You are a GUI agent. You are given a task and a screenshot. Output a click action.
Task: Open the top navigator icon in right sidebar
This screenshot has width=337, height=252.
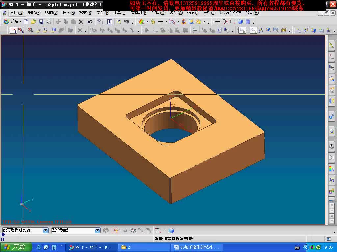click(332, 45)
